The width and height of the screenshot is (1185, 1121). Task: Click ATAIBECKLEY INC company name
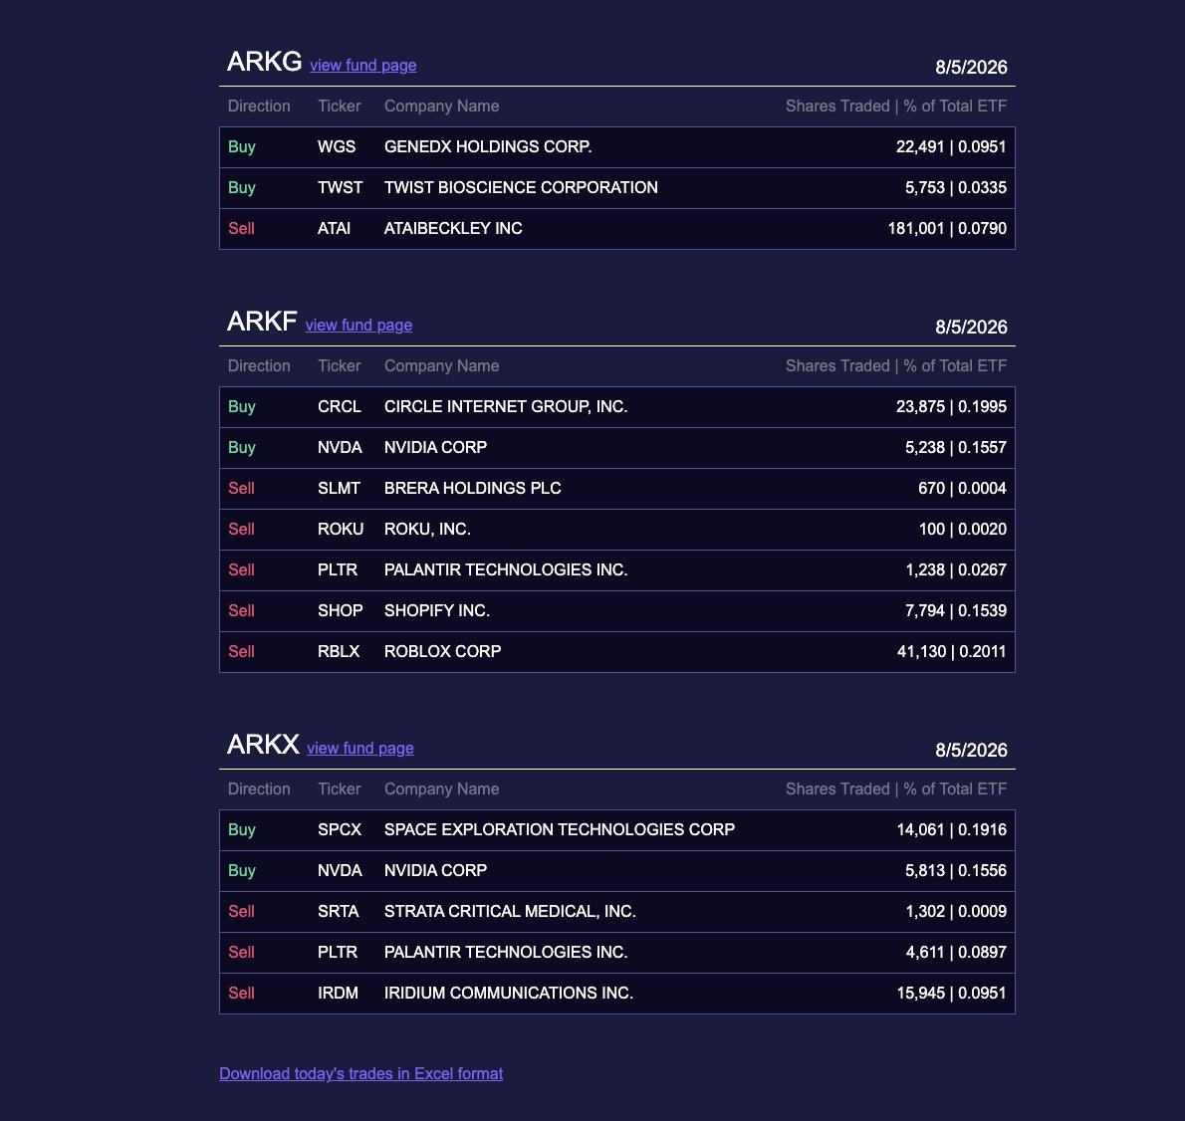[453, 228]
